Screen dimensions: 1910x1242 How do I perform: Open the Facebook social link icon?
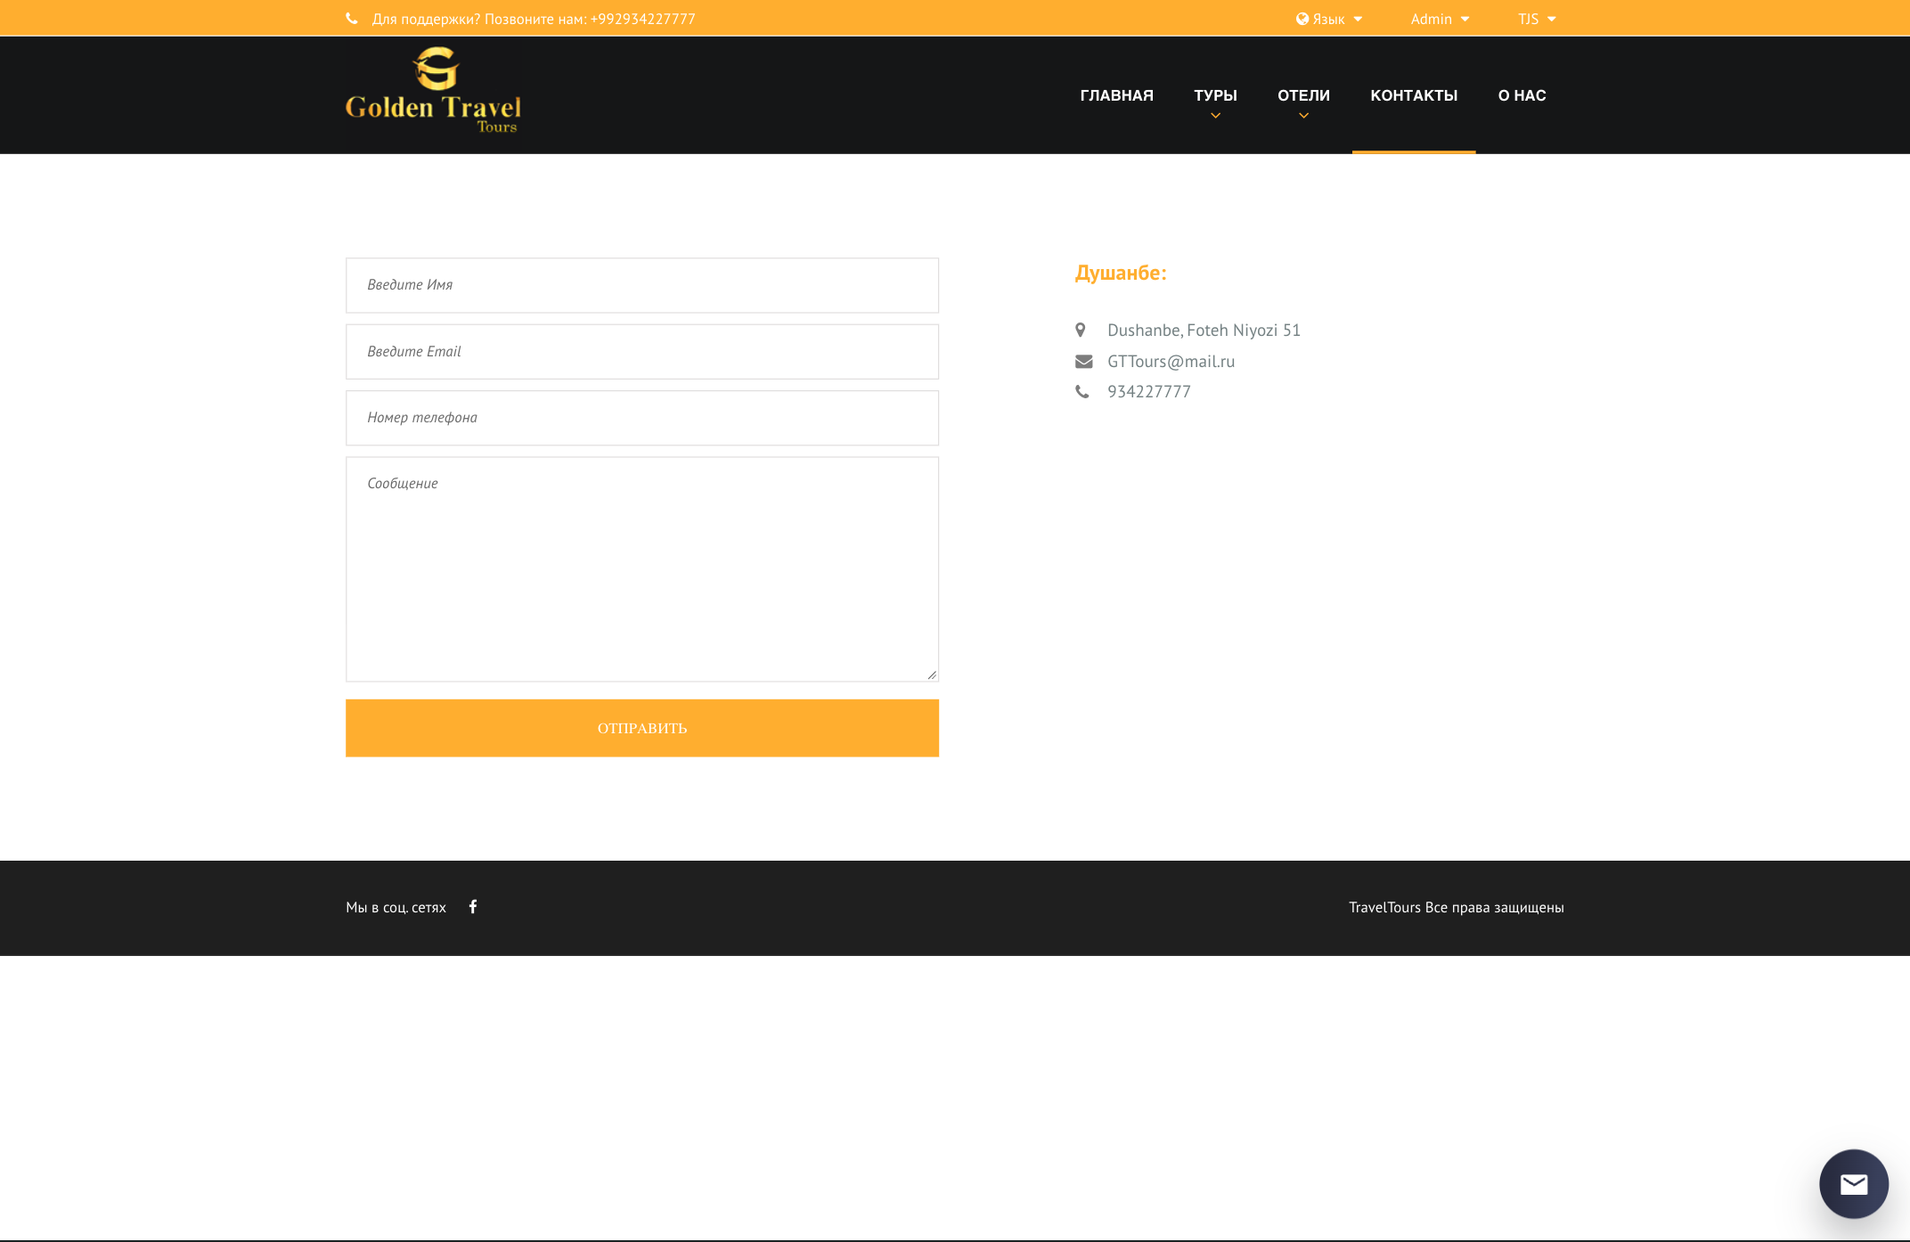coord(473,907)
